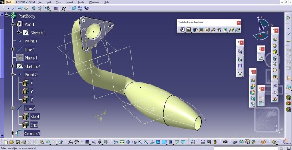Screen dimensions: 292x150
Task: Select the Groove tool
Action: pyautogui.click(x=201, y=30)
